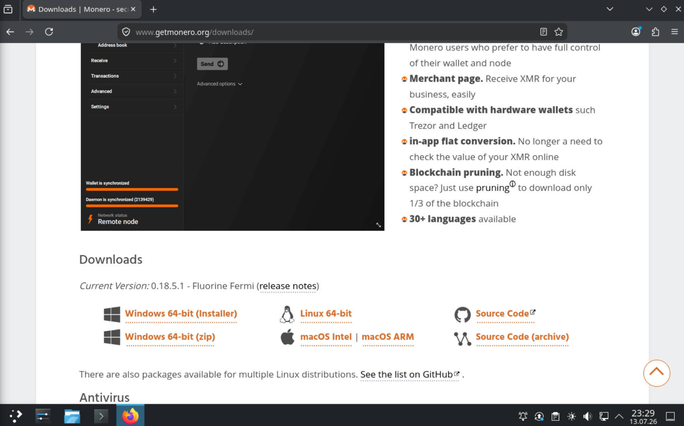Click the tracking protection shield icon
The height and width of the screenshot is (426, 684).
126,32
